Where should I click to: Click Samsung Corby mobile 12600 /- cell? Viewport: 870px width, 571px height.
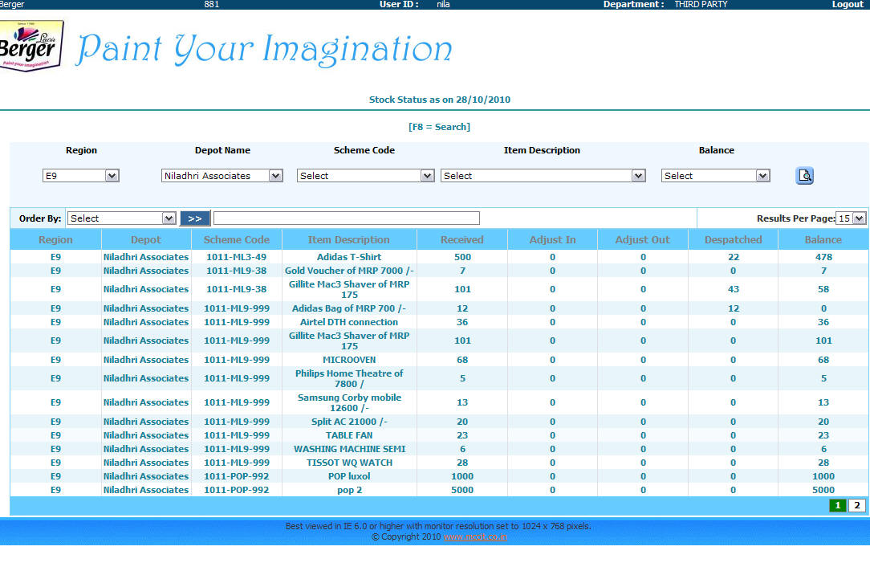pyautogui.click(x=349, y=402)
